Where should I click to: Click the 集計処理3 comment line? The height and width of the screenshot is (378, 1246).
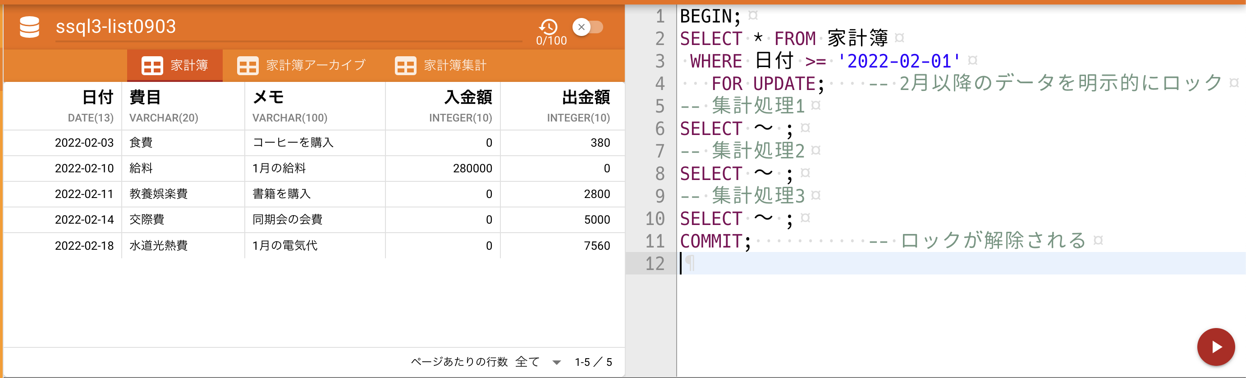click(x=743, y=196)
